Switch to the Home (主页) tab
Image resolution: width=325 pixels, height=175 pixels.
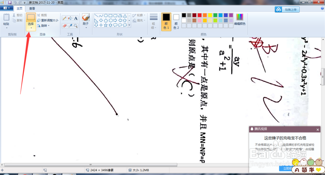point(19,8)
